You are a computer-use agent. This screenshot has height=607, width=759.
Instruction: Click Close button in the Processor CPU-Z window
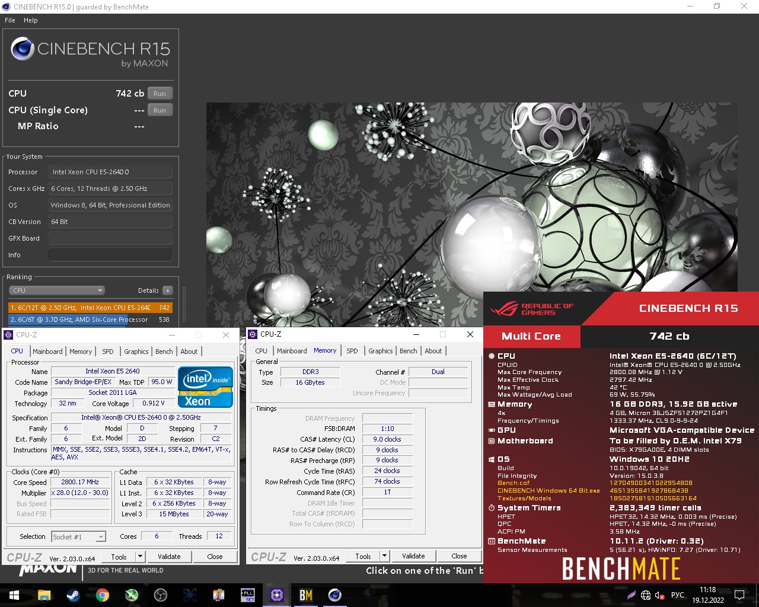(215, 557)
